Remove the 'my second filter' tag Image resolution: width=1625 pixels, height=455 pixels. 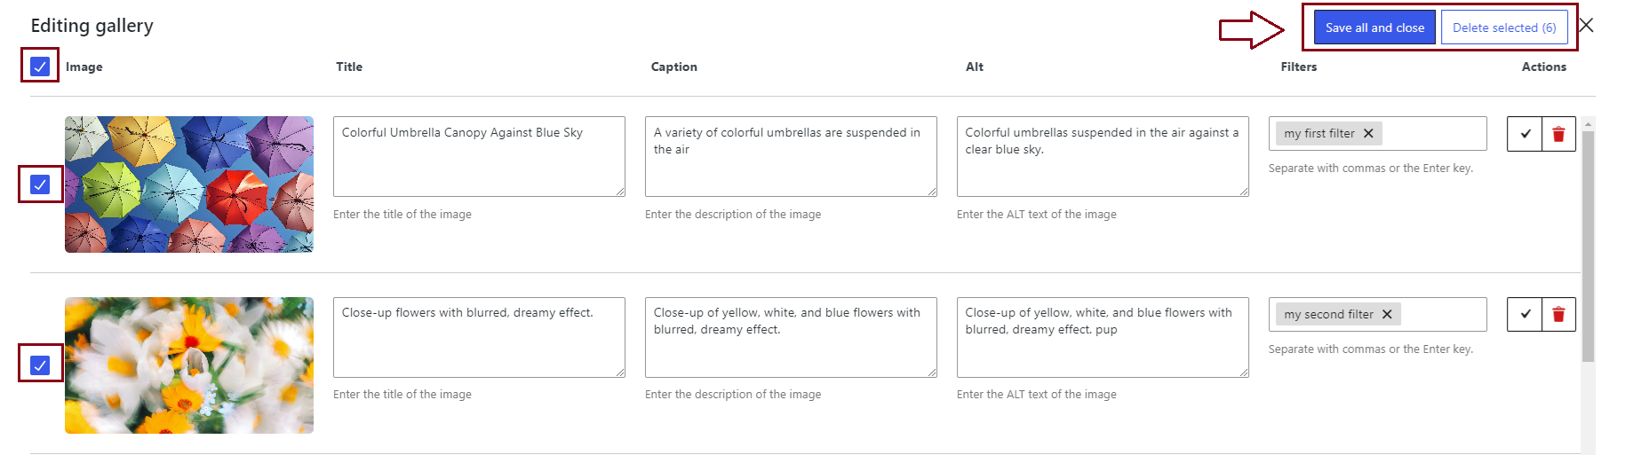pos(1387,314)
